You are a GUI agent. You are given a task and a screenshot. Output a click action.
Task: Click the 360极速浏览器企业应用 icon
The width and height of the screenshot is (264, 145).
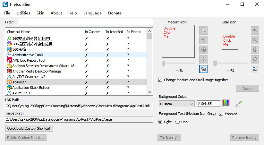(x=9, y=44)
